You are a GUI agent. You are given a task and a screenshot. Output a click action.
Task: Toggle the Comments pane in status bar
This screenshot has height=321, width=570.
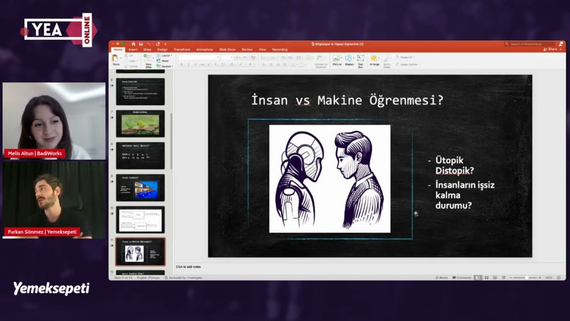(462, 277)
